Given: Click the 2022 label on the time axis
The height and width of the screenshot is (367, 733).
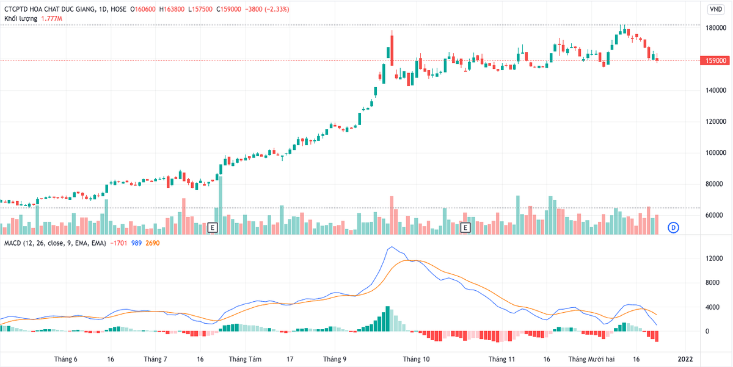Looking at the screenshot, I should [x=685, y=359].
